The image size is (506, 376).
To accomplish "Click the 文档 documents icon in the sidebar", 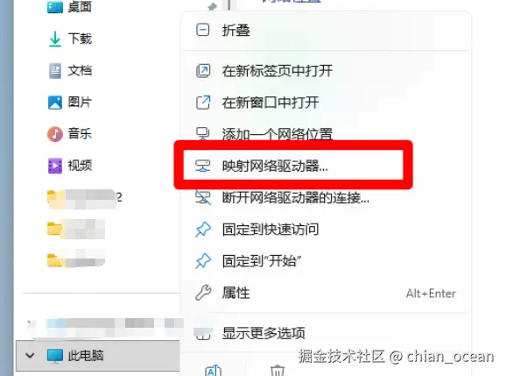I will (x=55, y=71).
